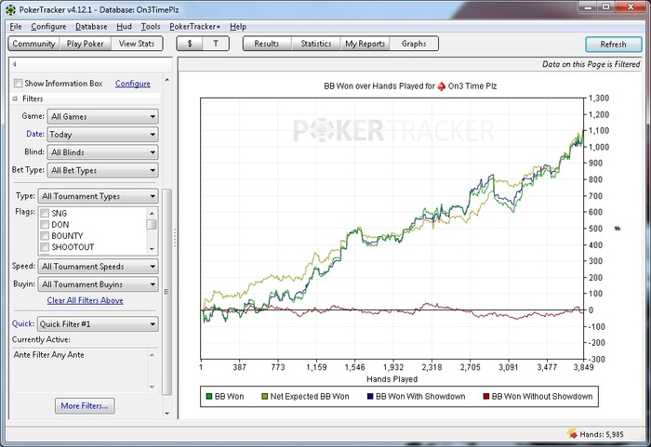The height and width of the screenshot is (447, 651).
Task: Open the Date dropdown showing Today
Action: (102, 135)
